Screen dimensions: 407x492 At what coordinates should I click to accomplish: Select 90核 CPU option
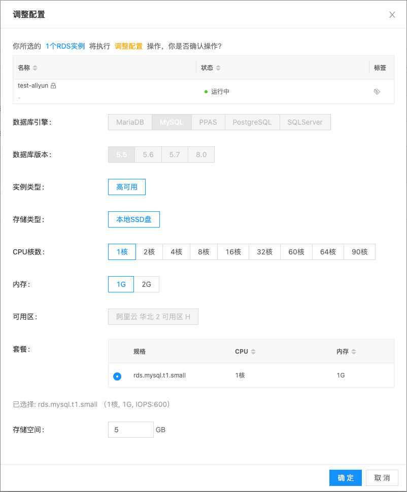pyautogui.click(x=359, y=252)
